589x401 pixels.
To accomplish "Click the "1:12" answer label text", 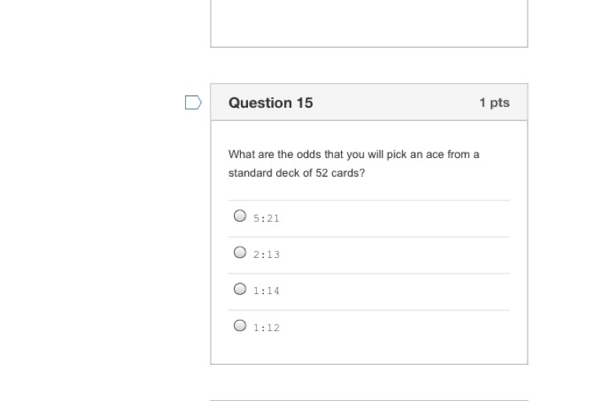I will pyautogui.click(x=266, y=328).
